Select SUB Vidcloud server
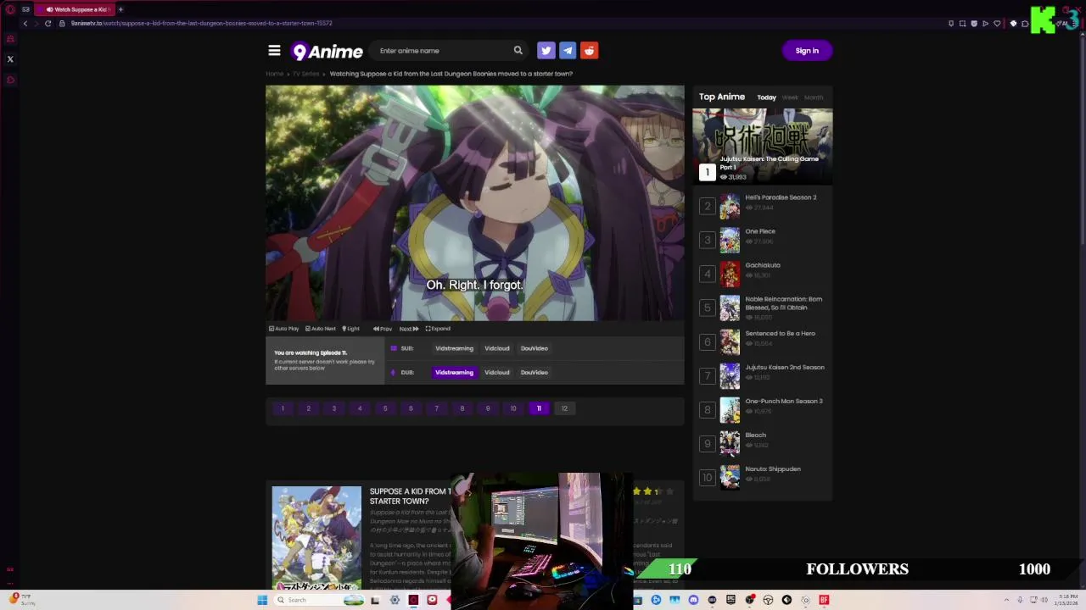 [497, 348]
